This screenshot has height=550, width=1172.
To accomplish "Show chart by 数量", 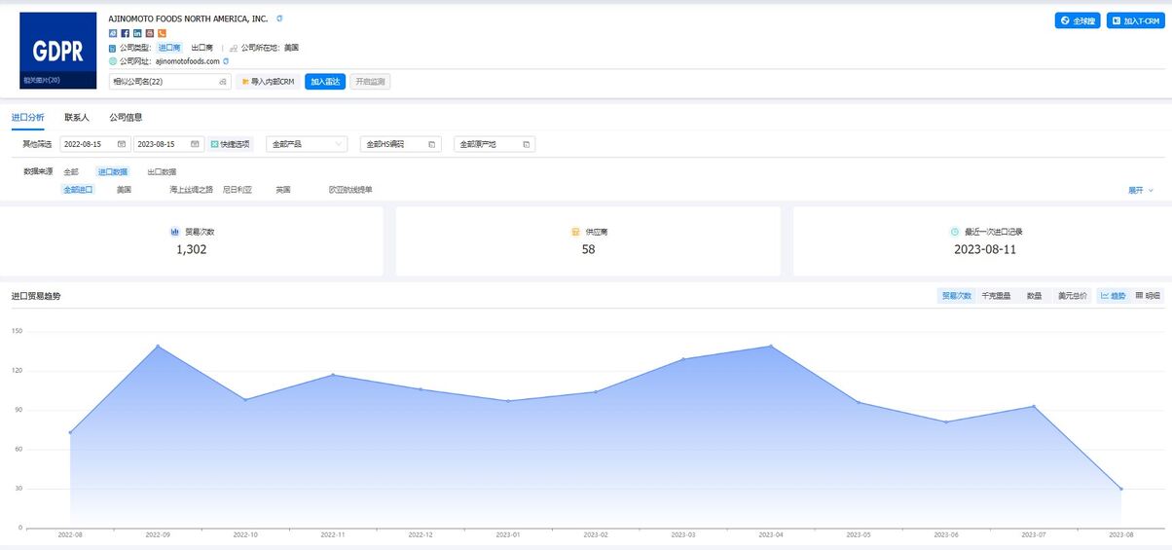I will click(1035, 295).
